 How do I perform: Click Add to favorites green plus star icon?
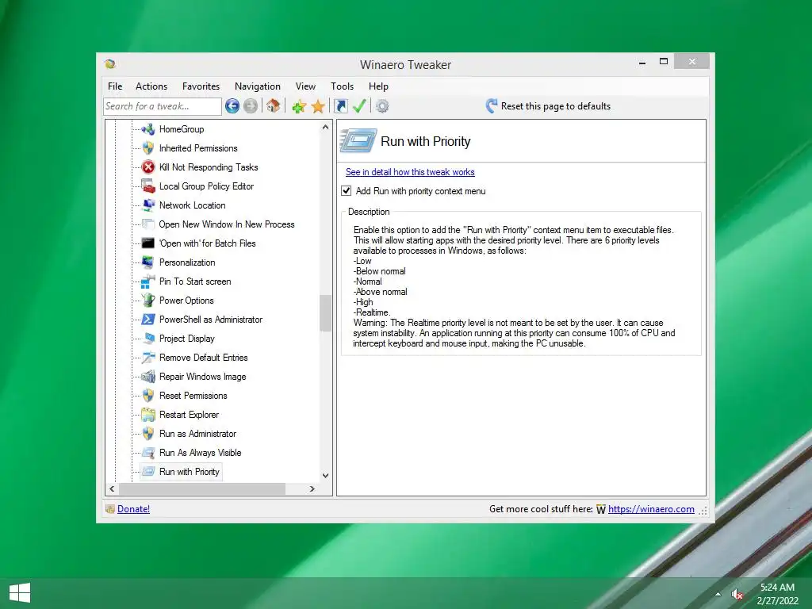pyautogui.click(x=299, y=107)
